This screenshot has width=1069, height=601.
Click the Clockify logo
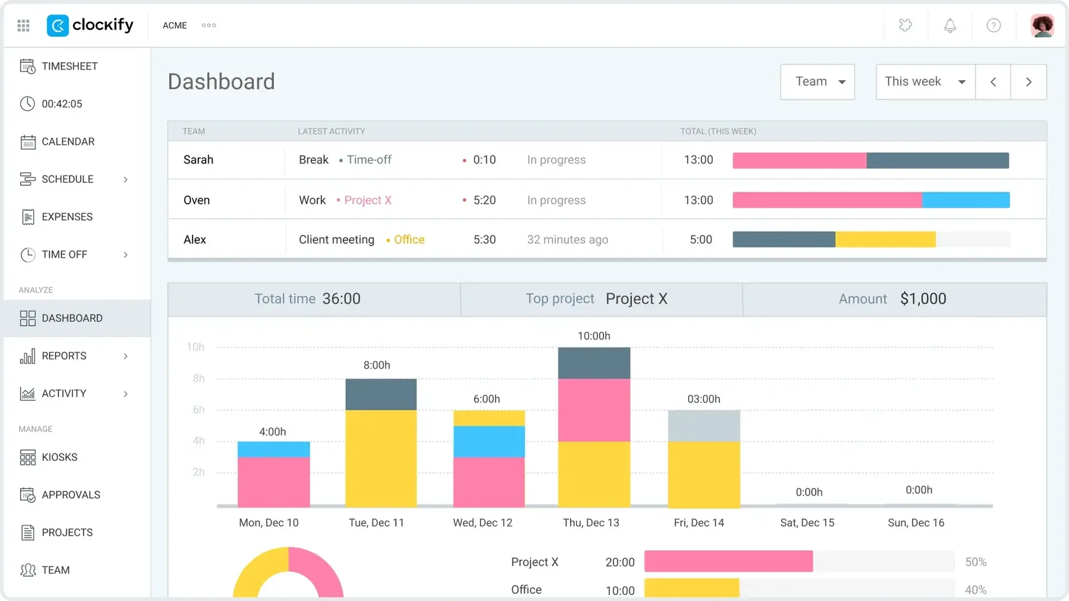click(90, 25)
